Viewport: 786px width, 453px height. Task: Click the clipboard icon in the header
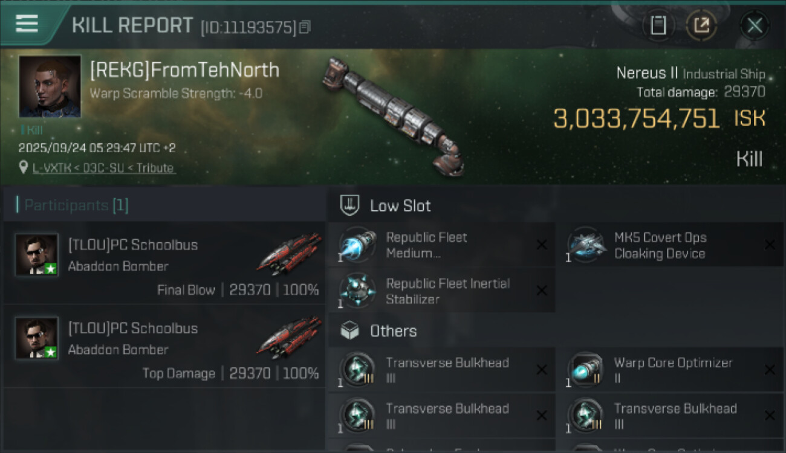pyautogui.click(x=658, y=25)
